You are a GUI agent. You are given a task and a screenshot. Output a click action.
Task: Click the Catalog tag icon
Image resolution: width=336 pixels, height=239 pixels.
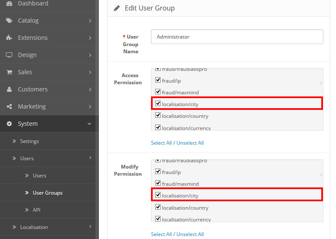9,21
